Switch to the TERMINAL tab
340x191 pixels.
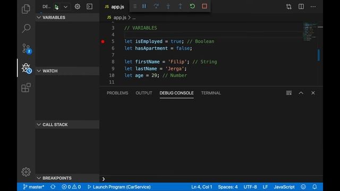(x=211, y=93)
